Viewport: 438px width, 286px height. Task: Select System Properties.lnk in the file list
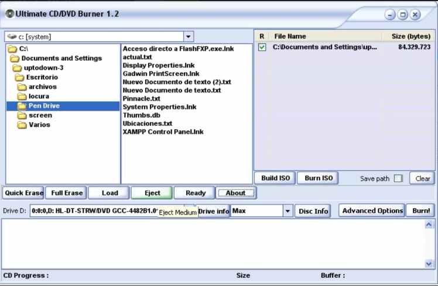tap(159, 107)
